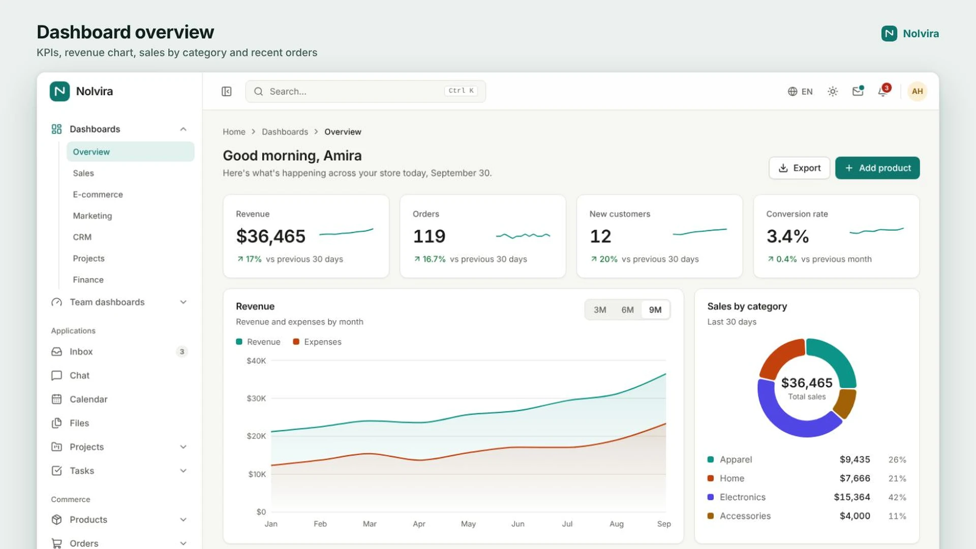Toggle Expenses series in chart legend
The width and height of the screenshot is (976, 549).
pos(317,342)
